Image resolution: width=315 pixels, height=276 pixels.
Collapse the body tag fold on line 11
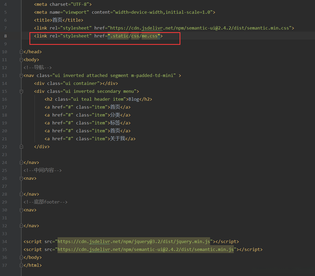pos(22,60)
